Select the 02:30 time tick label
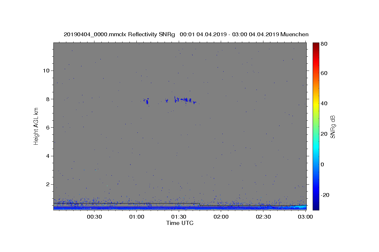Screen dimensions: 379x252 coord(263,217)
